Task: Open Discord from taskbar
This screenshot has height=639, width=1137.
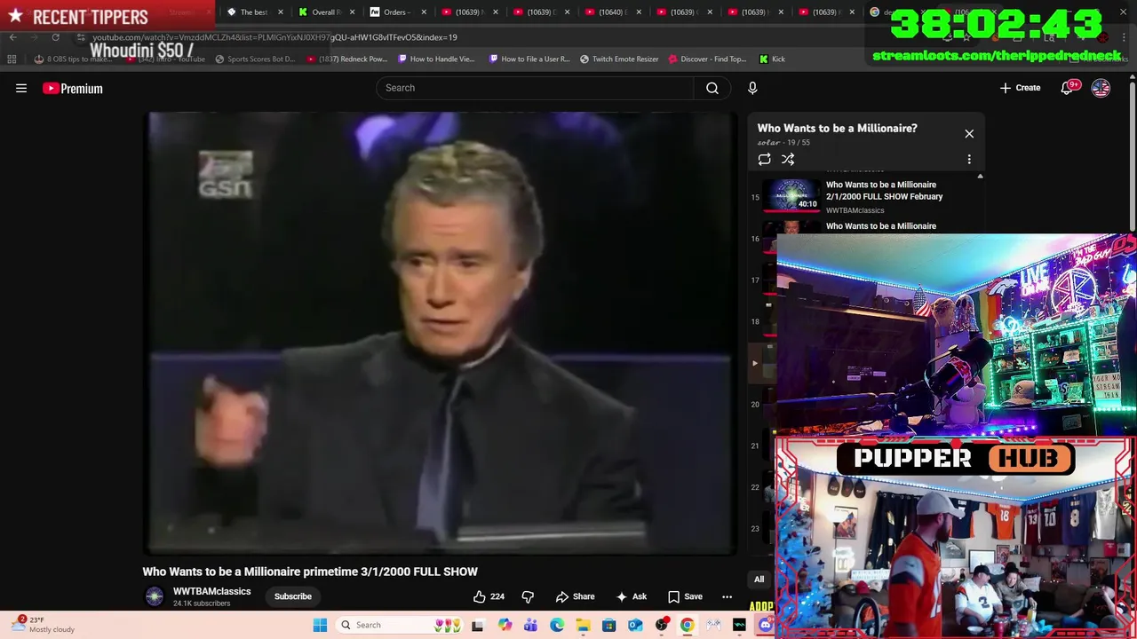Action: 766,625
